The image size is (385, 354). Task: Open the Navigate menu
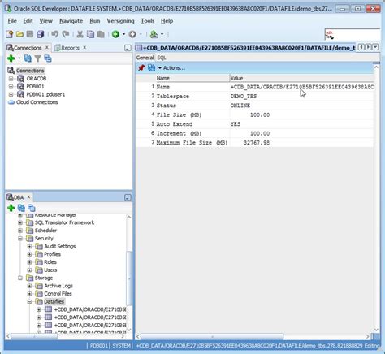point(71,21)
